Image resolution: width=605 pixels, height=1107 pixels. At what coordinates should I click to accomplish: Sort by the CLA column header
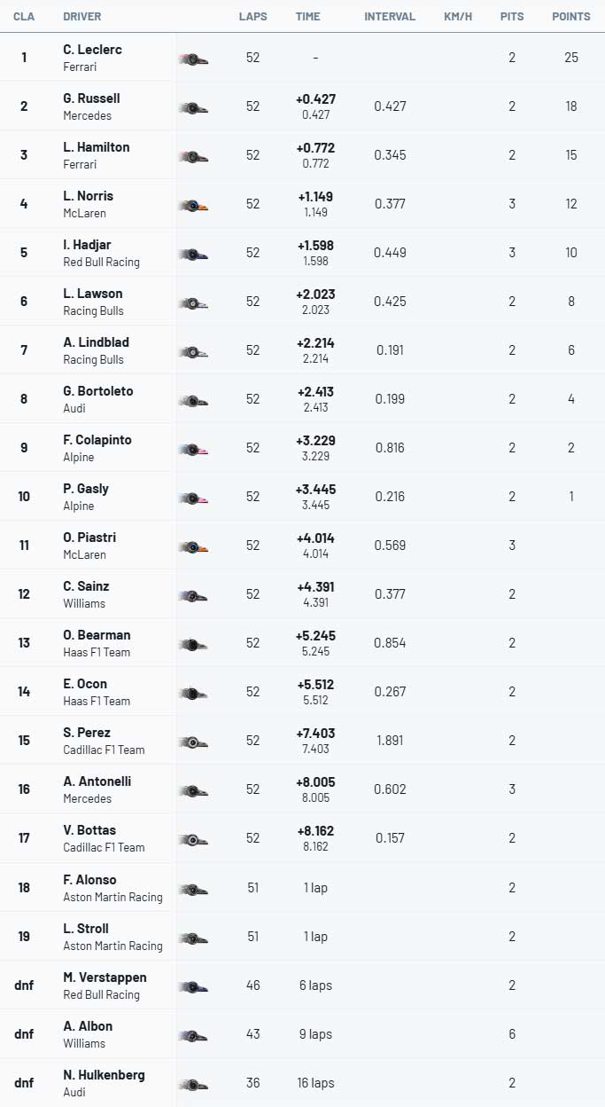(x=24, y=17)
